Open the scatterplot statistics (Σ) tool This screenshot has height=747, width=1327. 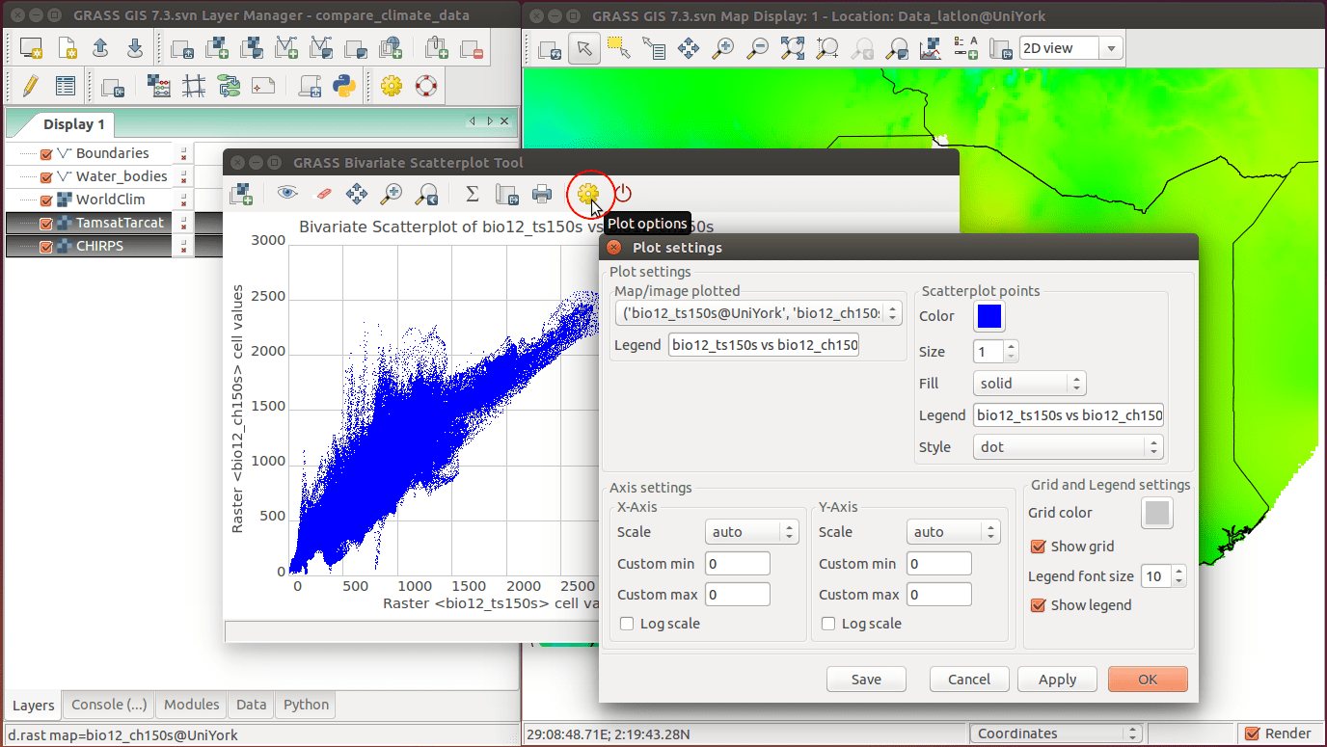(472, 194)
